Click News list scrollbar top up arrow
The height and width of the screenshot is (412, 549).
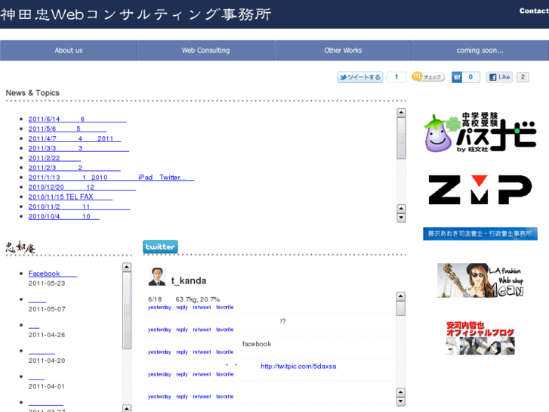(401, 113)
